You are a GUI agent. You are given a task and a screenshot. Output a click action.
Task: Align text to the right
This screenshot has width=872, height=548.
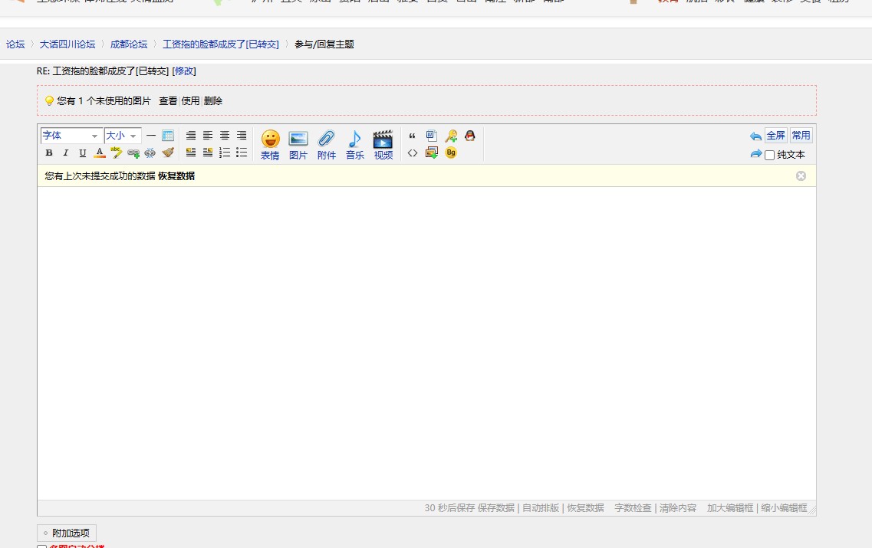(x=242, y=136)
